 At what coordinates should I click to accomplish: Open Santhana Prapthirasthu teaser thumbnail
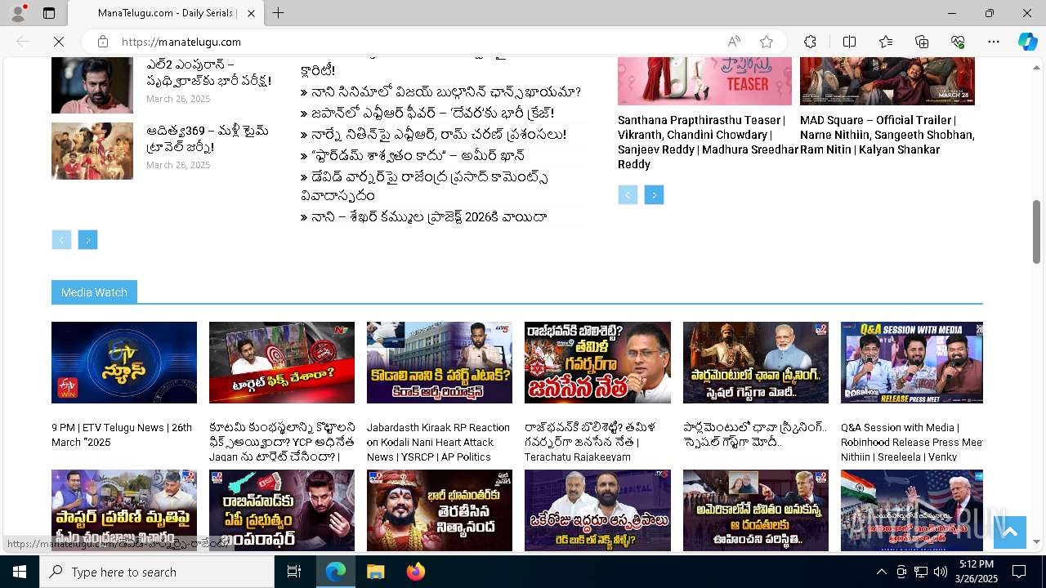click(704, 81)
